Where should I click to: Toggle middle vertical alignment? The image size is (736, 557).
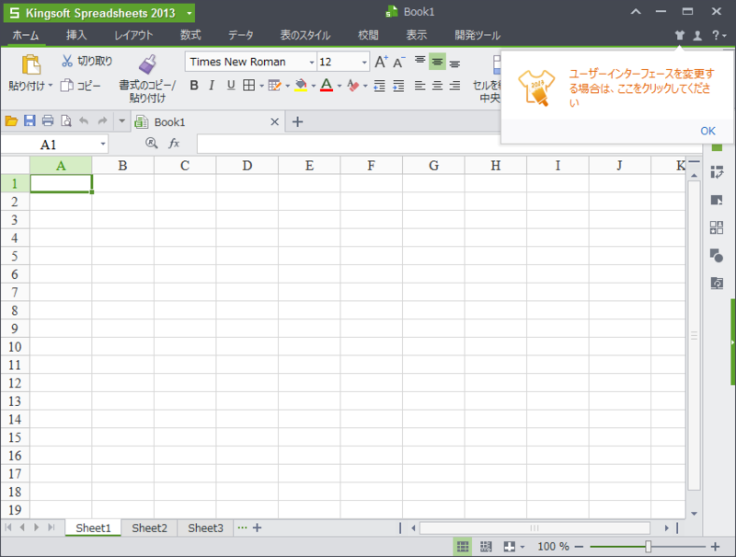point(437,62)
